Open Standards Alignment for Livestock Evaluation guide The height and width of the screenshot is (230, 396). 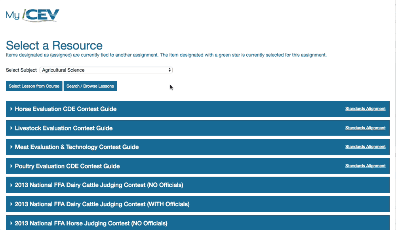tap(365, 128)
